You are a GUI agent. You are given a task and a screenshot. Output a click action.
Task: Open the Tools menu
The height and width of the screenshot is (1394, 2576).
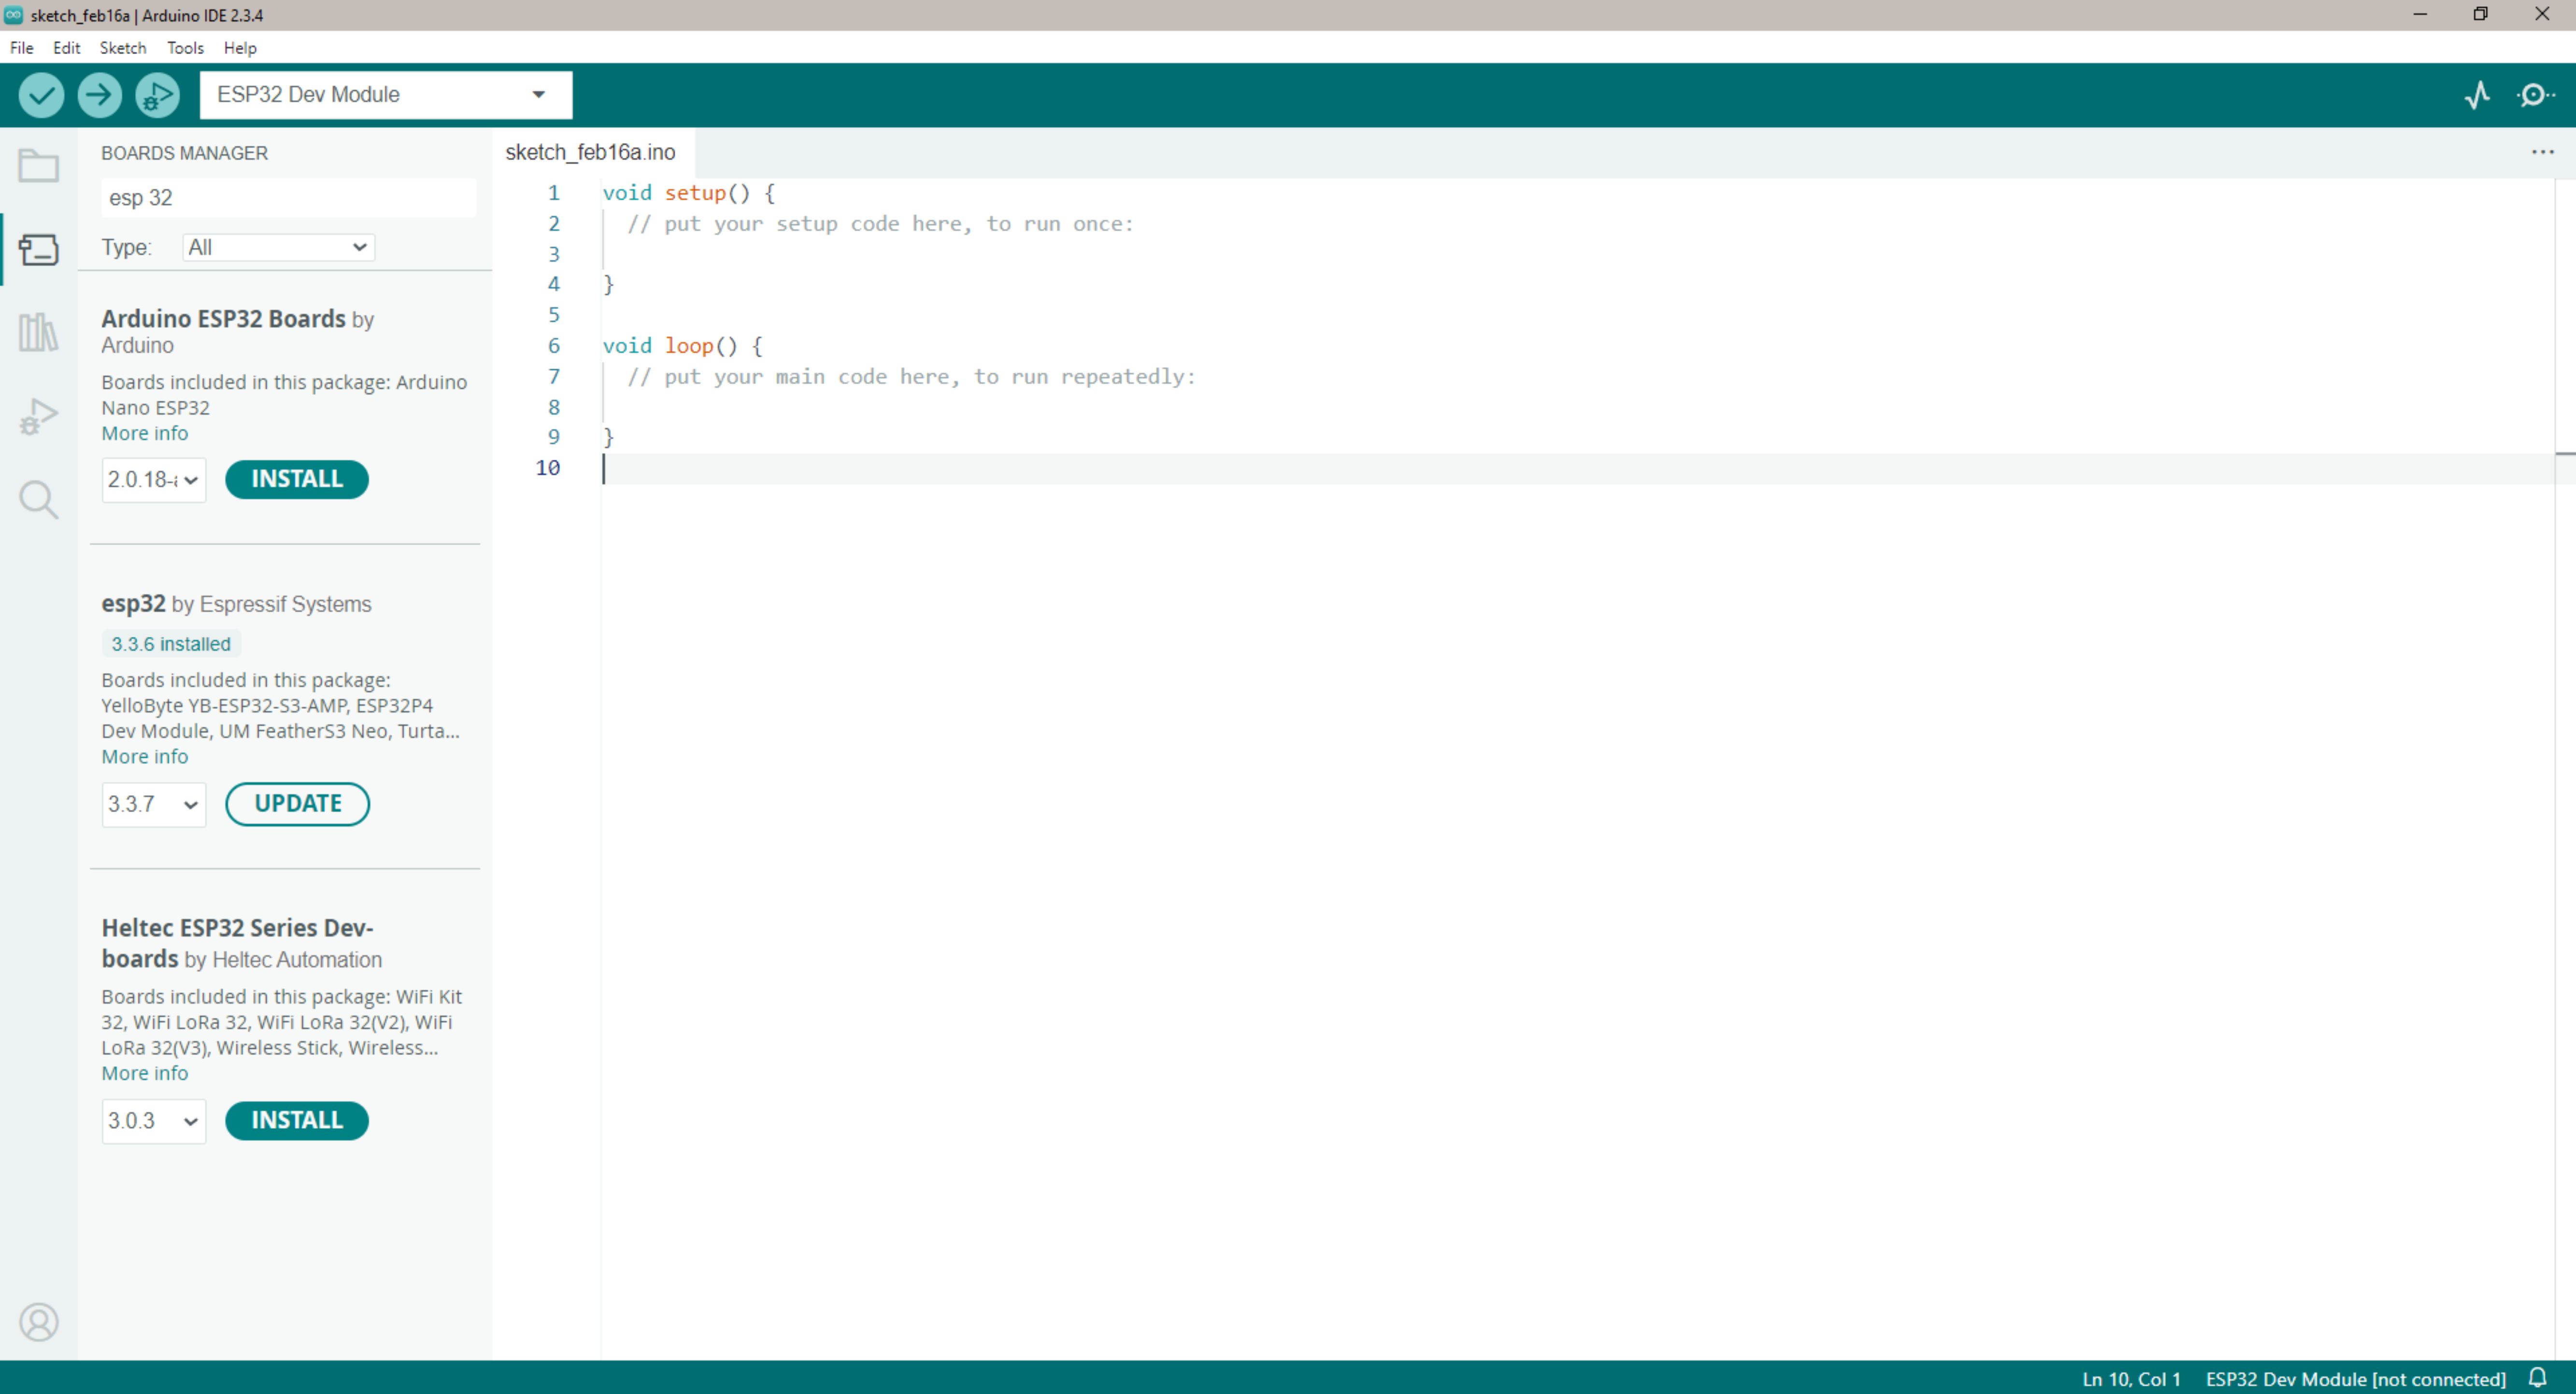tap(185, 48)
